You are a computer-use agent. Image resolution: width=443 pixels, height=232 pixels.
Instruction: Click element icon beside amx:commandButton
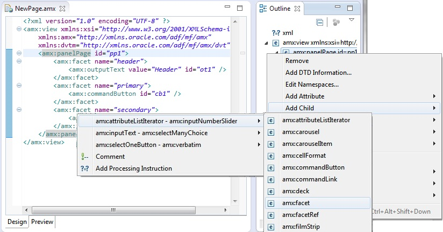[271, 168]
